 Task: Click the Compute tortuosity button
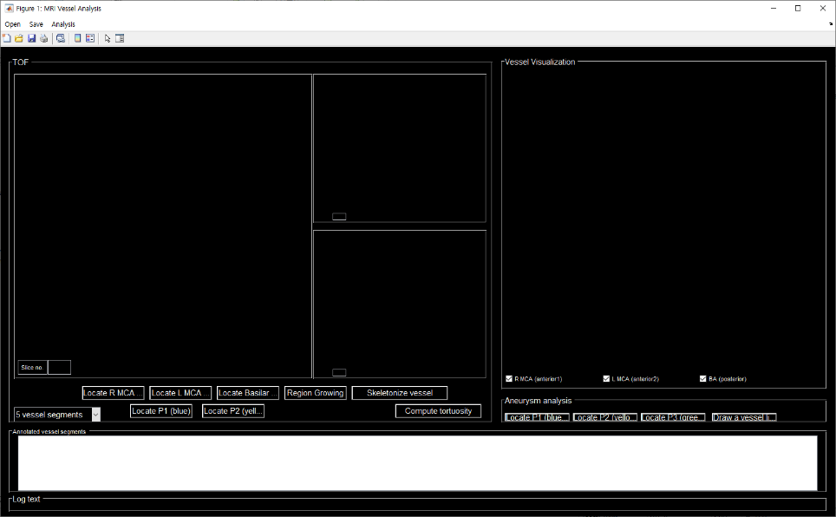438,411
